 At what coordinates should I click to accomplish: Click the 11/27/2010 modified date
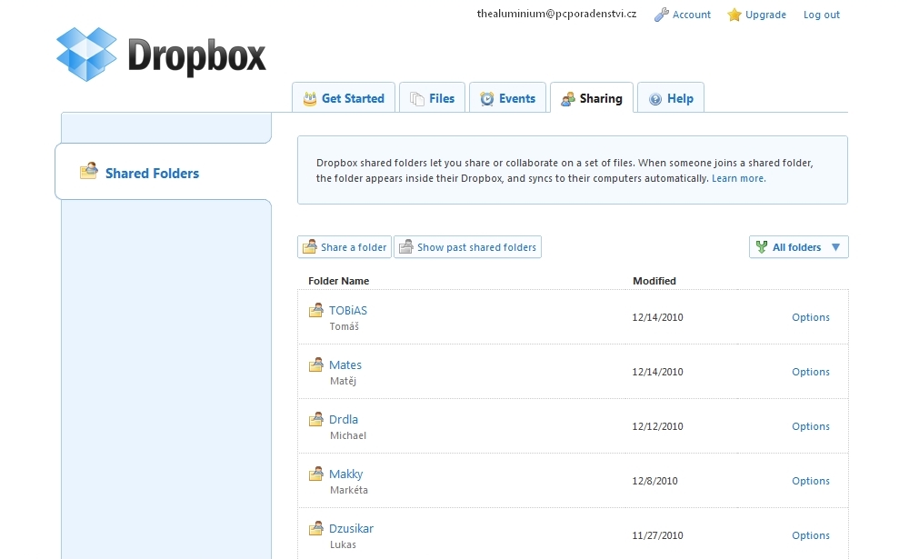tap(657, 535)
